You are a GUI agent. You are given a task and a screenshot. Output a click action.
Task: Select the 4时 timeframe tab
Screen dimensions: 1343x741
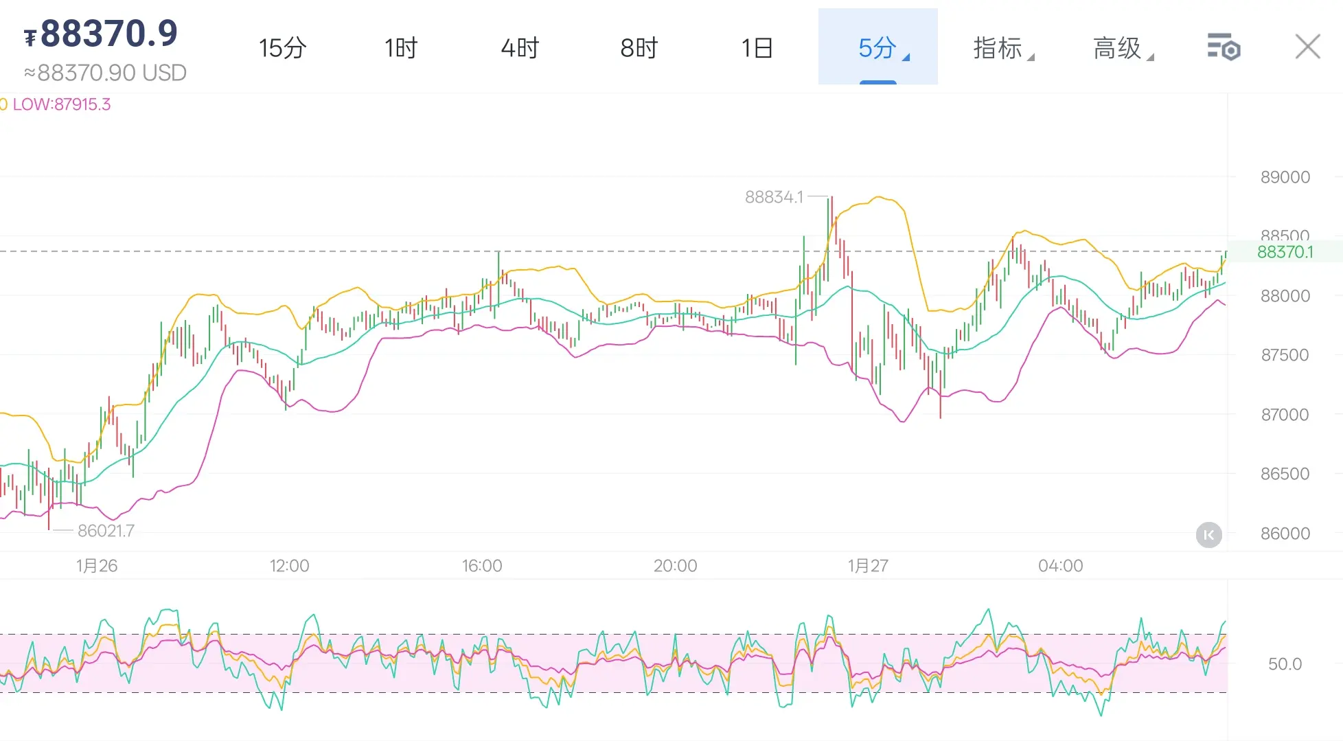[520, 47]
